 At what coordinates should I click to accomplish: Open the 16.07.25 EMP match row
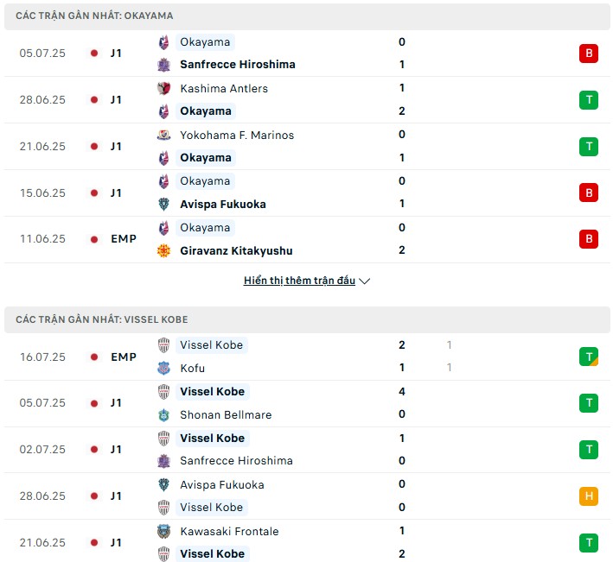(307, 357)
